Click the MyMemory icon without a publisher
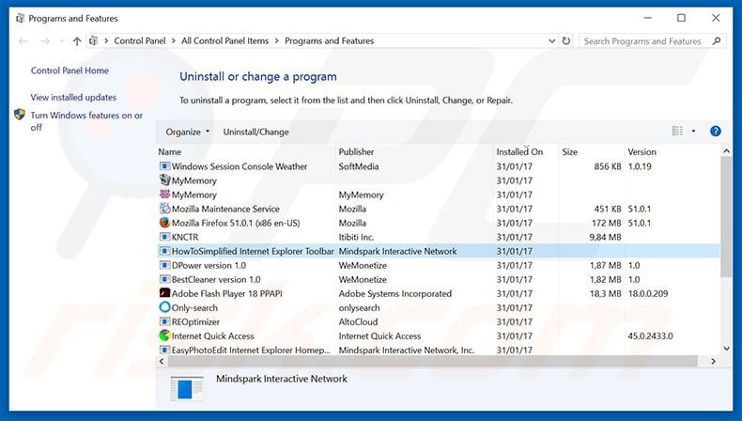The height and width of the screenshot is (421, 742). [x=164, y=180]
